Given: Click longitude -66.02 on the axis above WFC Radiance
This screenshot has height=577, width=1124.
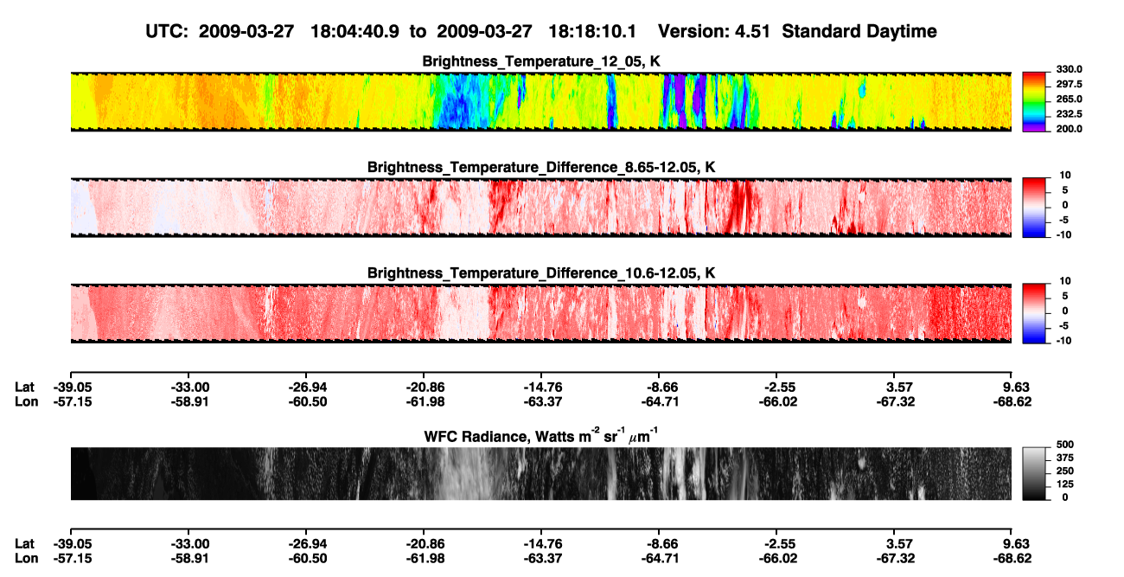Looking at the screenshot, I should coord(776,401).
